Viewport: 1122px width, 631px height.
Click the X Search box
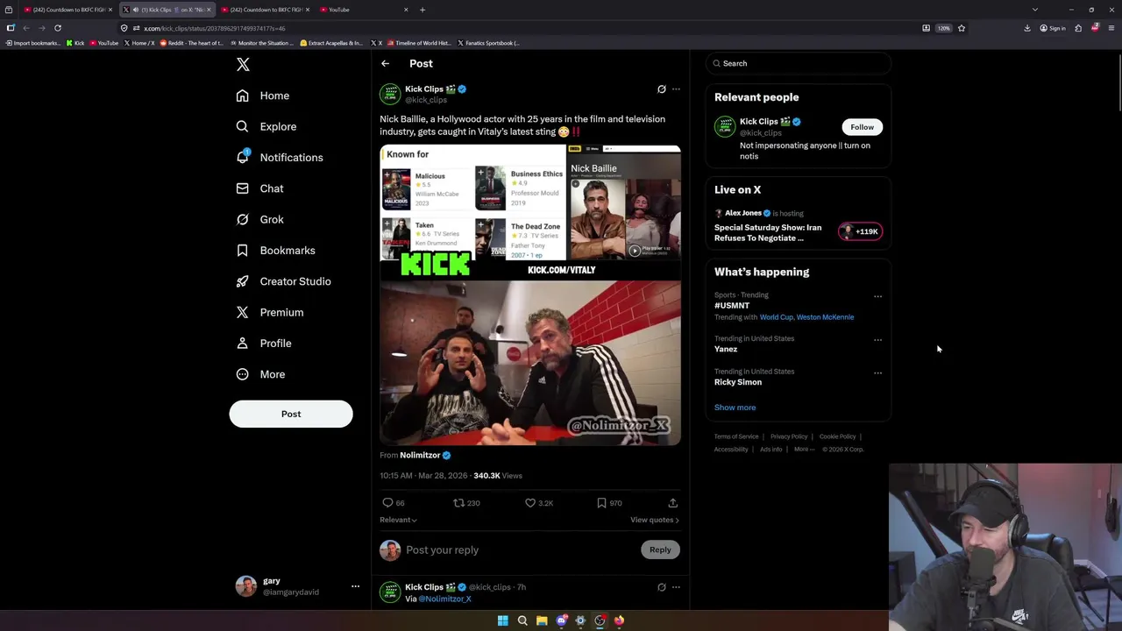coord(798,63)
